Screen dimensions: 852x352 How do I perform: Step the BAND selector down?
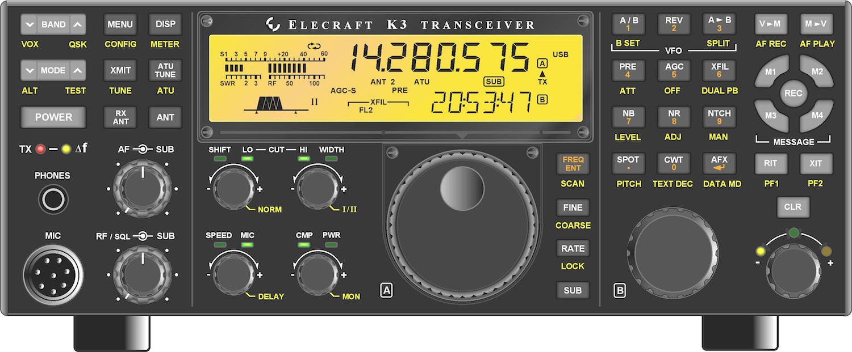29,24
